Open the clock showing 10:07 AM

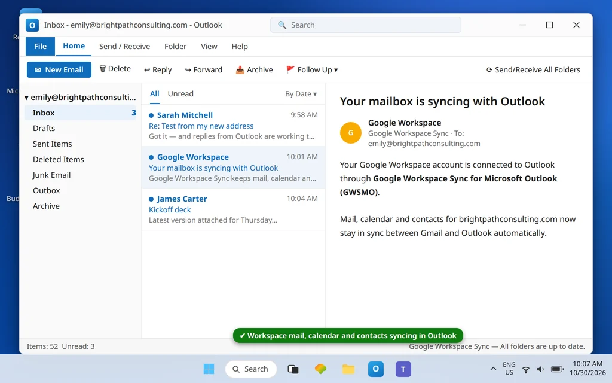click(587, 369)
